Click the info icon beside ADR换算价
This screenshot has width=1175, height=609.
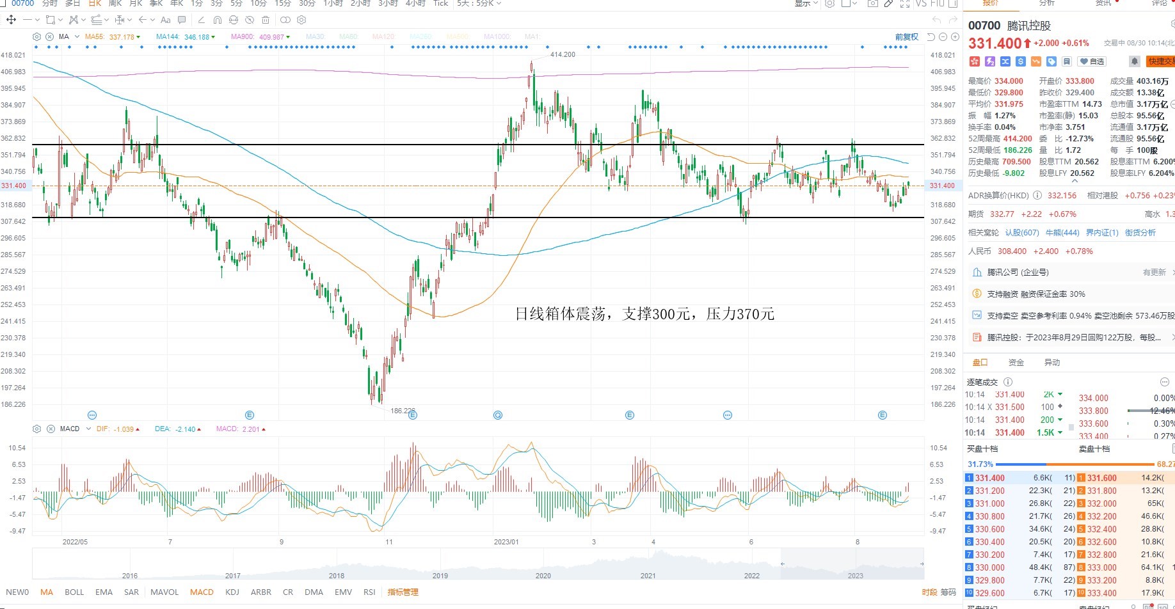click(x=1037, y=196)
